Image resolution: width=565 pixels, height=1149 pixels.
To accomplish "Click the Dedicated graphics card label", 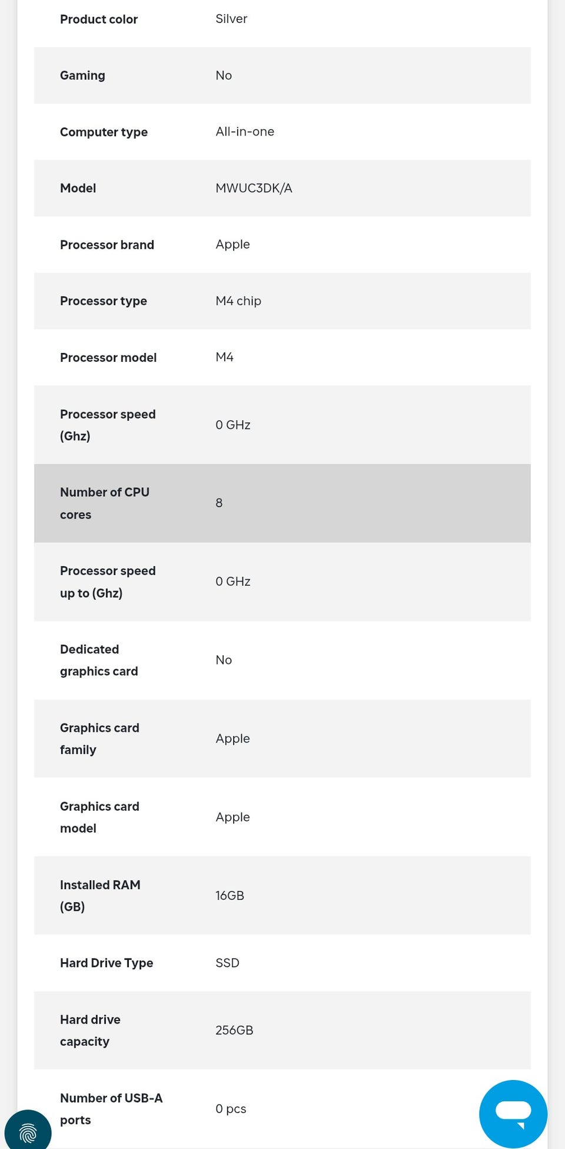I will (x=99, y=660).
